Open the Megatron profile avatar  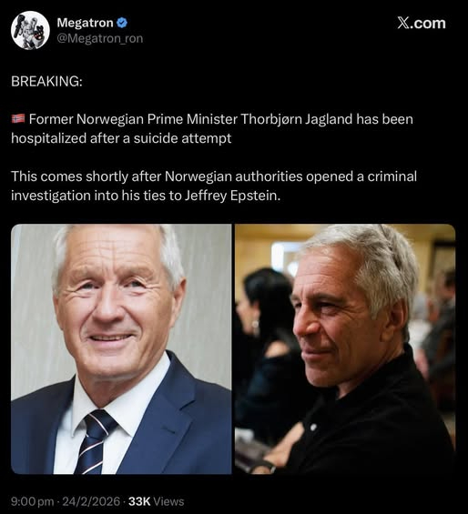click(x=30, y=30)
